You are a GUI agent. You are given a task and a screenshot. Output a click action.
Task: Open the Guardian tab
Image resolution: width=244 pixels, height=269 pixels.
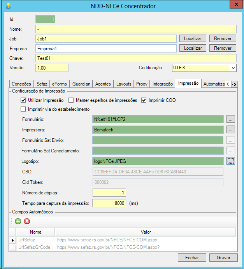pyautogui.click(x=81, y=84)
